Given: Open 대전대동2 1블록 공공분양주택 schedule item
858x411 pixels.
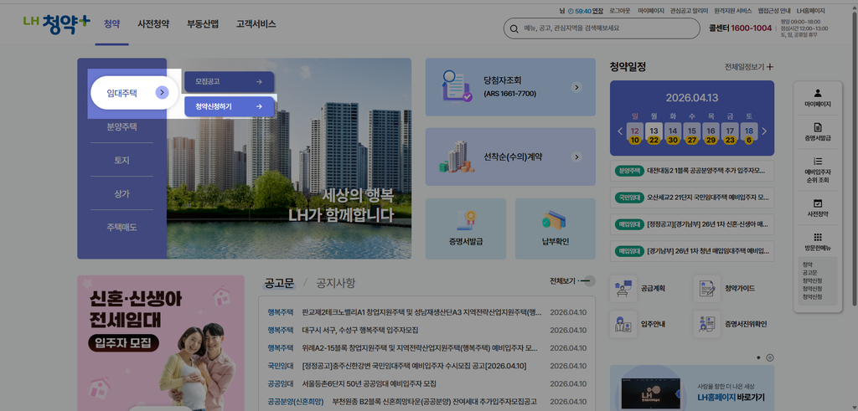Looking at the screenshot, I should [x=692, y=171].
